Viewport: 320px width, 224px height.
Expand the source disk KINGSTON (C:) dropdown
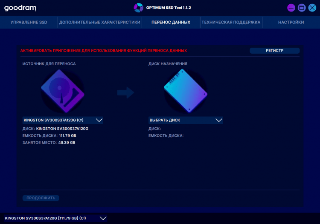(x=63, y=120)
